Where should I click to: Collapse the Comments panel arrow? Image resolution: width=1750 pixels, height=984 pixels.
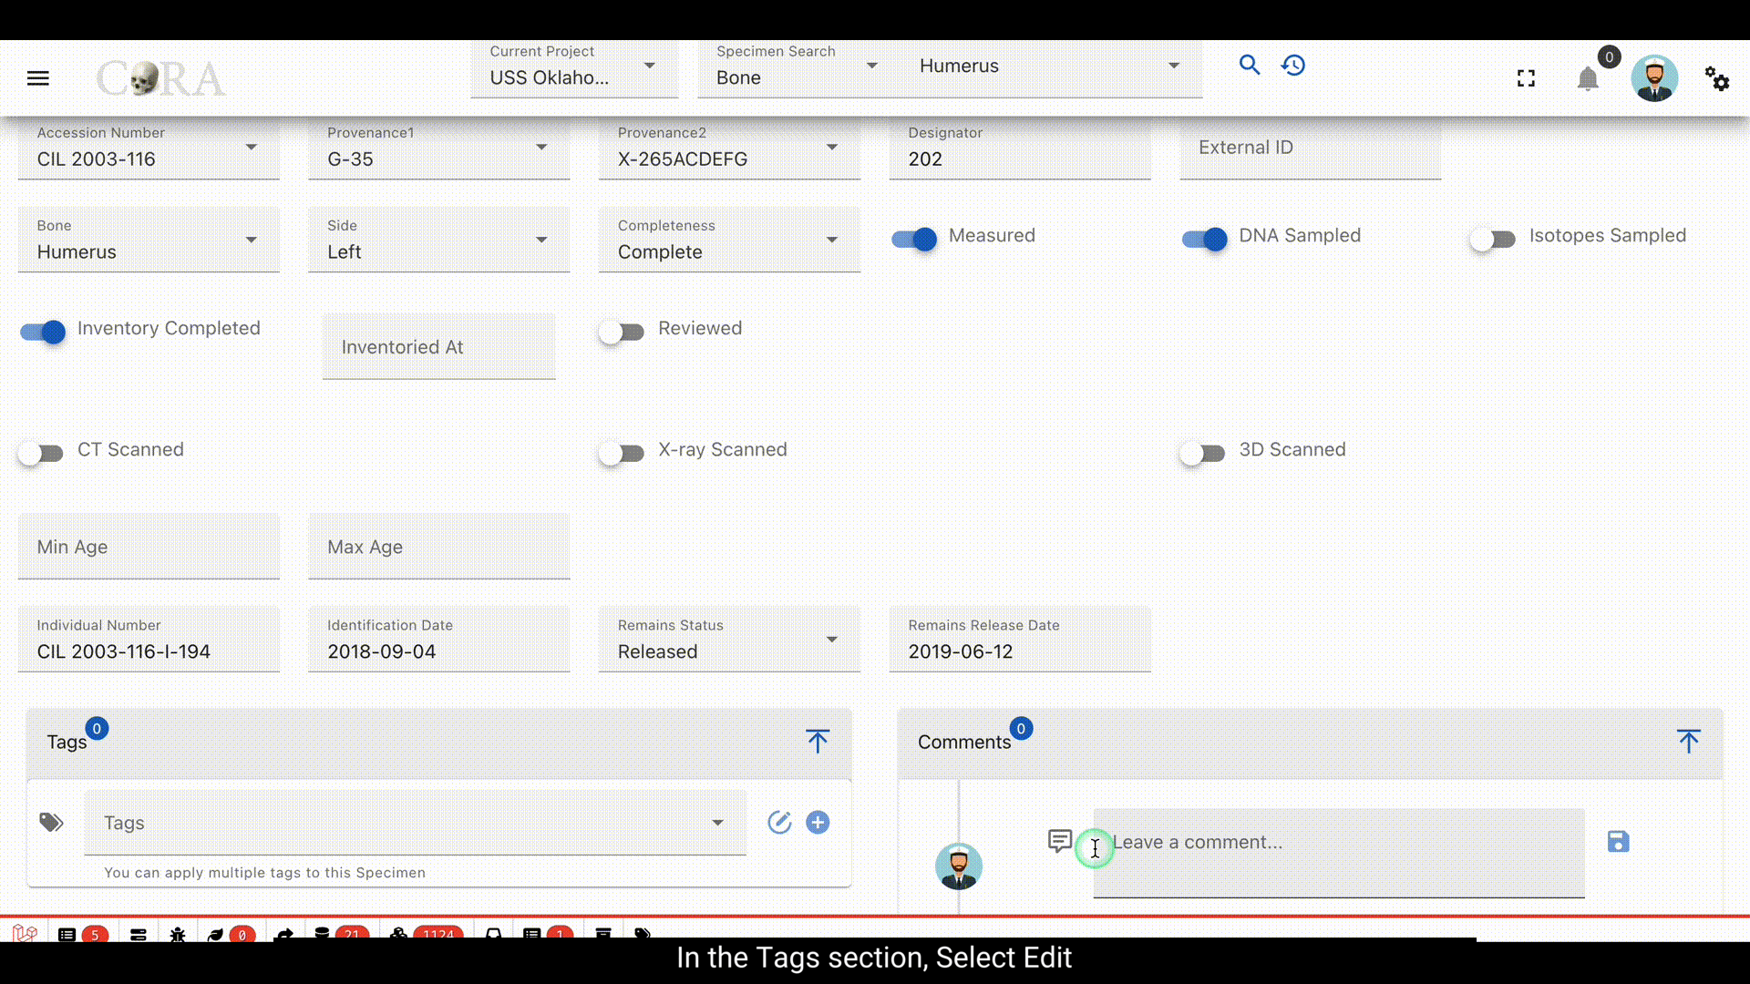pos(1688,741)
